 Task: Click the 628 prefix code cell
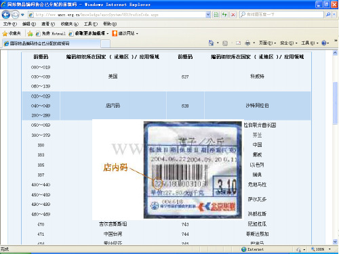pos(185,106)
